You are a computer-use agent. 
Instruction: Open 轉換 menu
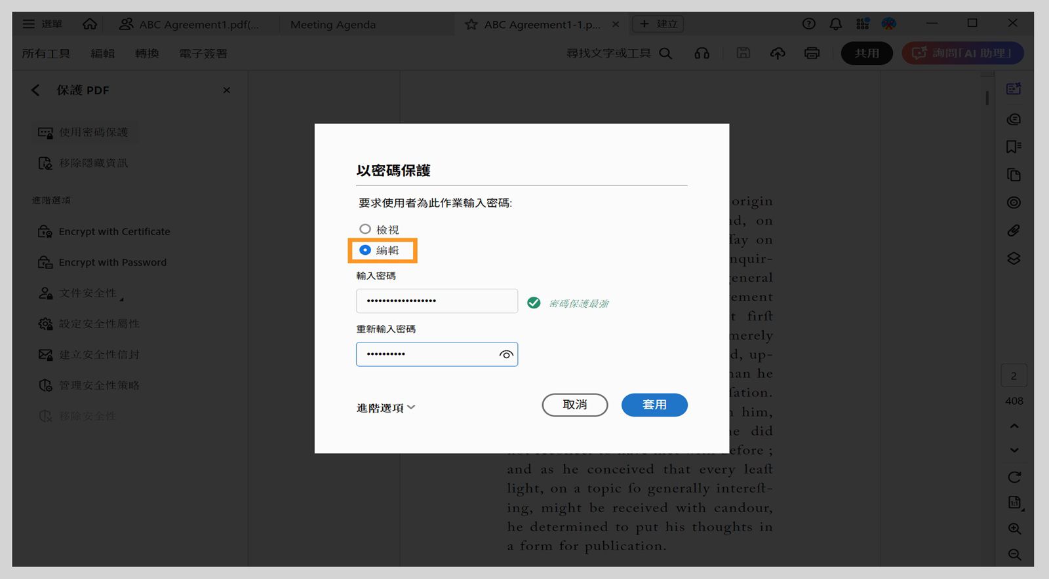point(147,54)
